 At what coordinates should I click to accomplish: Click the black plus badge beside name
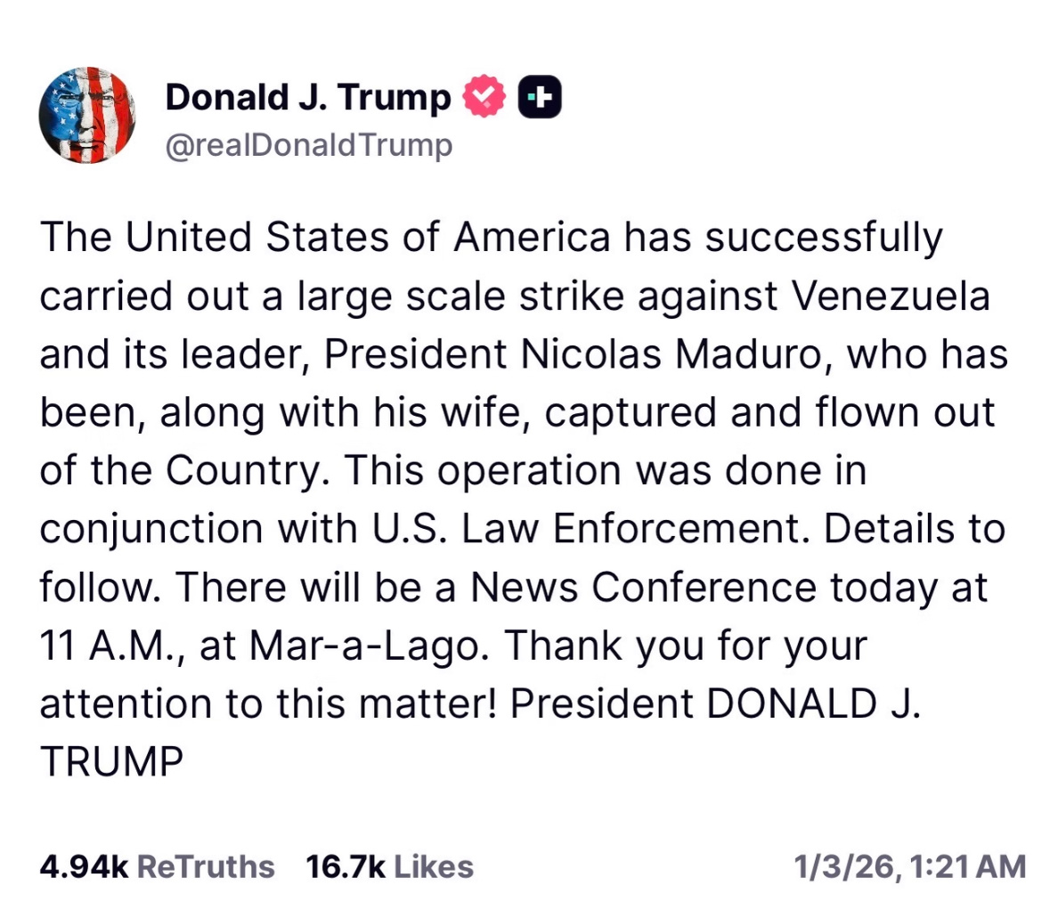click(540, 97)
